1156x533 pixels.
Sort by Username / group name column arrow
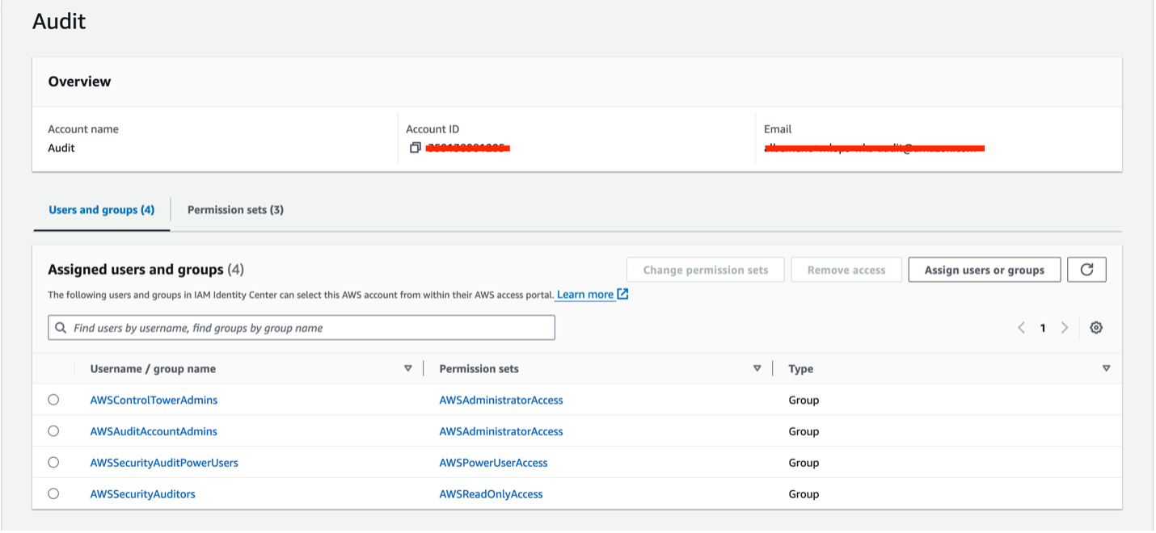[x=407, y=368]
